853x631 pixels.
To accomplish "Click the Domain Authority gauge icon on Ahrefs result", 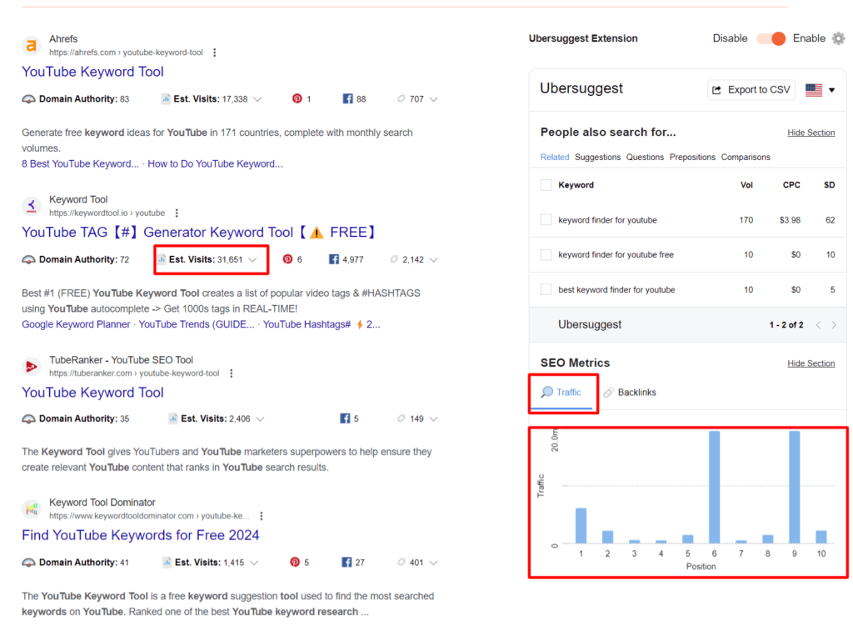I will [27, 98].
